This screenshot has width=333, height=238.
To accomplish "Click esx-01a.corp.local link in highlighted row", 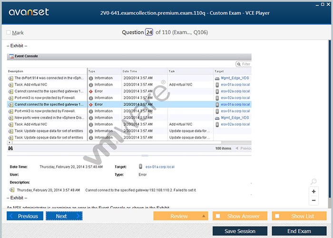I will [235, 104].
